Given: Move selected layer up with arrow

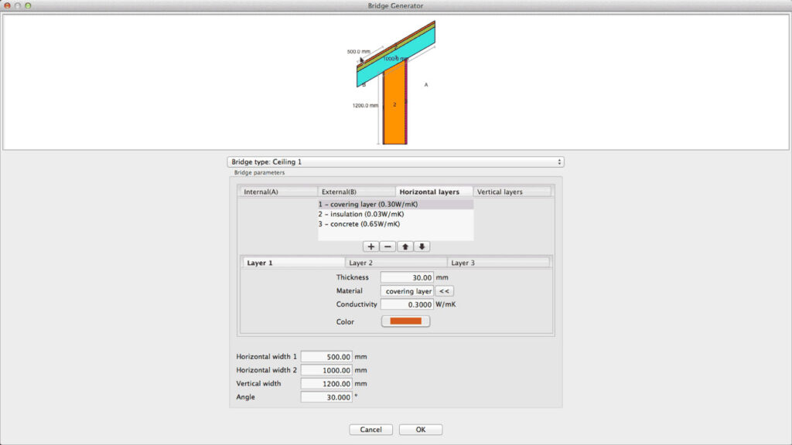Looking at the screenshot, I should (405, 246).
